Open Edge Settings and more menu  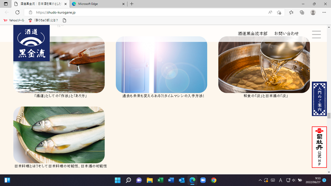[324, 12]
